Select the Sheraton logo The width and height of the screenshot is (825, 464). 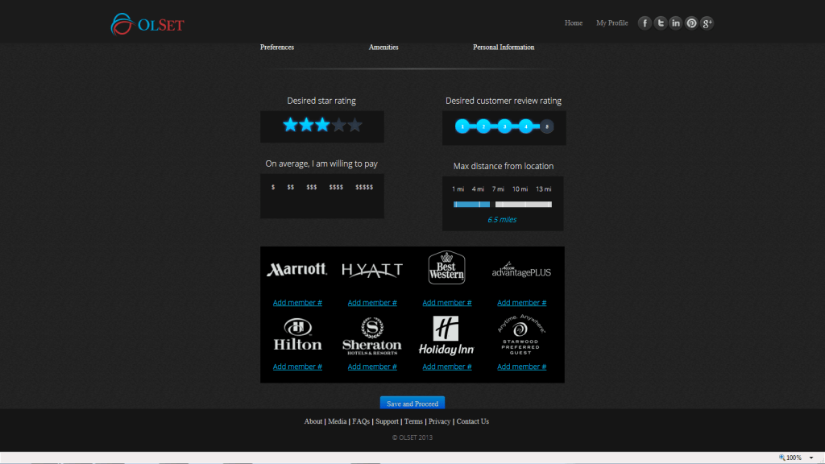pyautogui.click(x=372, y=336)
